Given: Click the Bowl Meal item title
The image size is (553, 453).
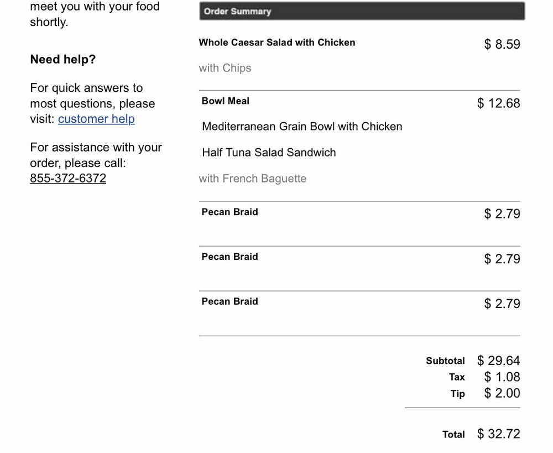Looking at the screenshot, I should (x=226, y=101).
